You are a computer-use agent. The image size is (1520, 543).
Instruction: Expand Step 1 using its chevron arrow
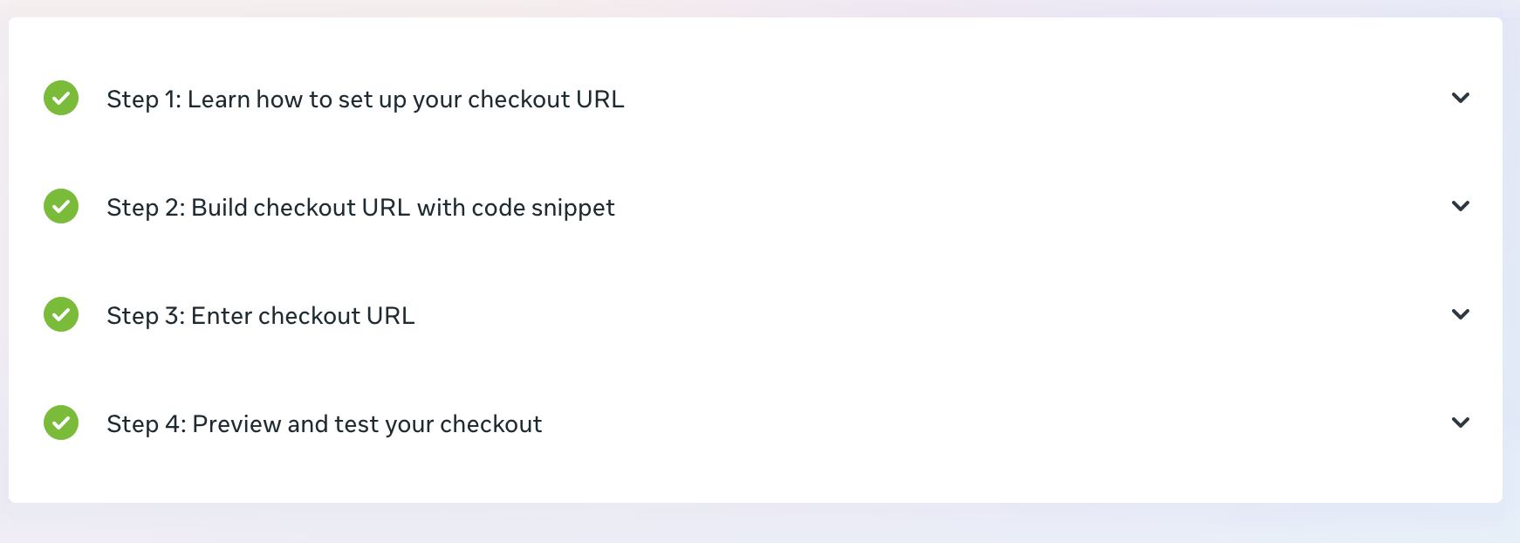pos(1460,98)
